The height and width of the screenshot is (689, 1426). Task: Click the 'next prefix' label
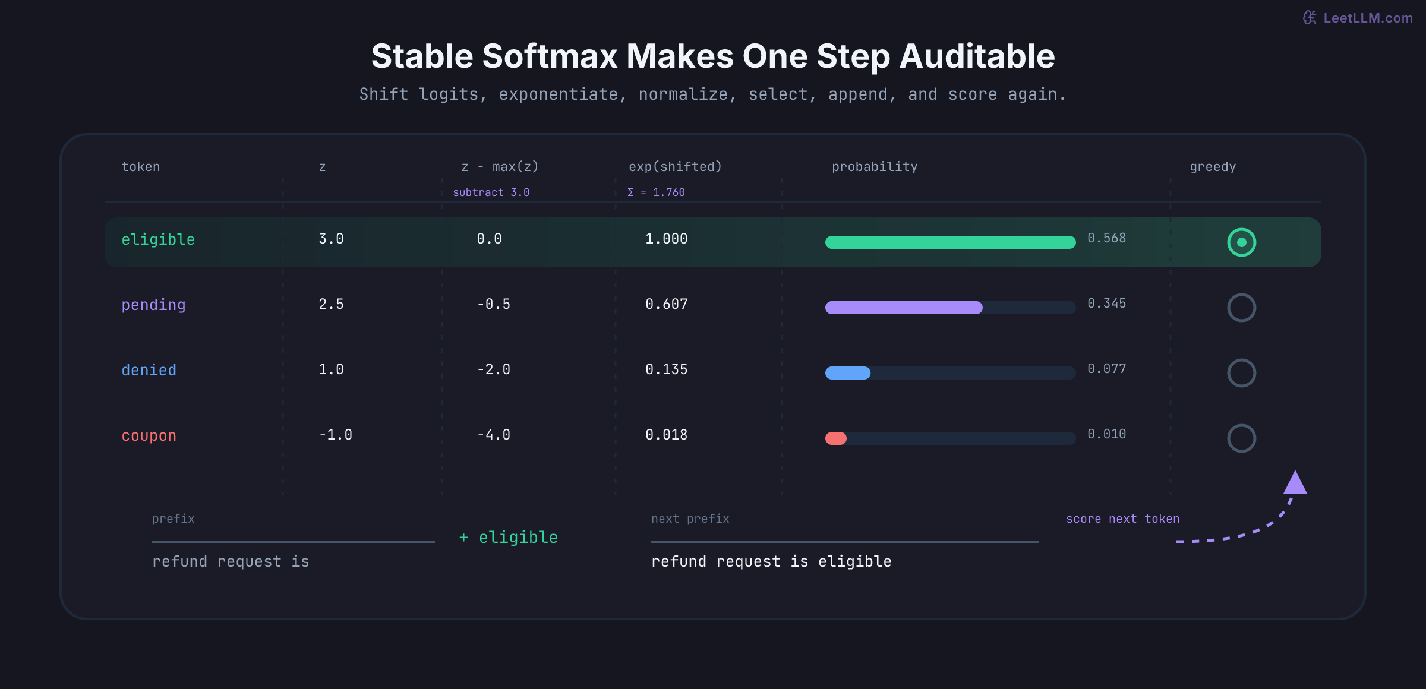[x=690, y=519]
